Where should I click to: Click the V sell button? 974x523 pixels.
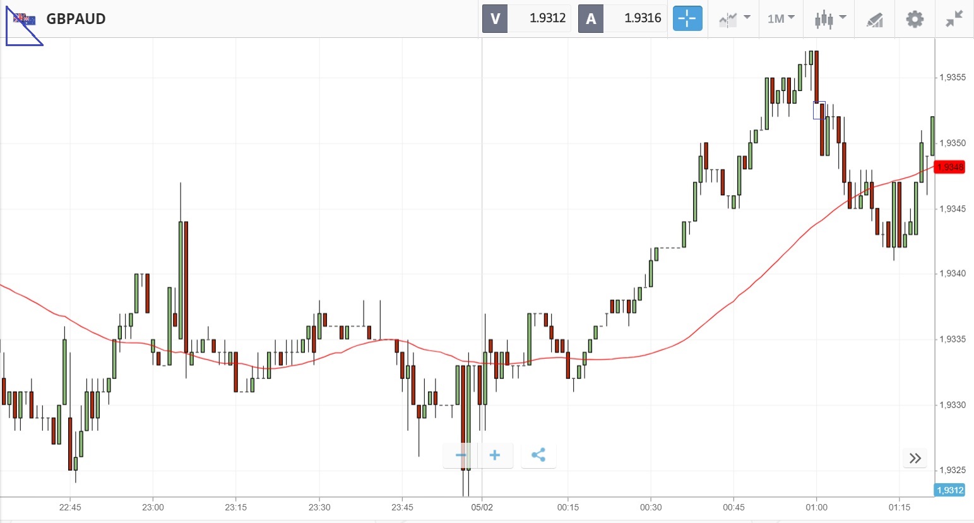tap(495, 19)
